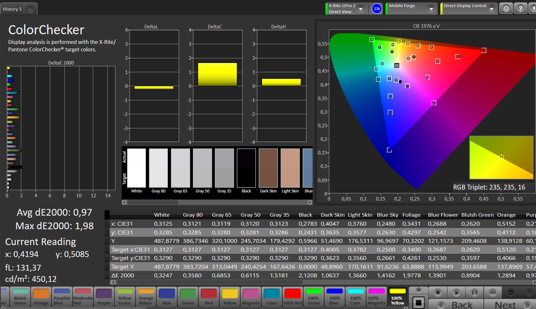Click the Dark Skin swatch in the comparison strip
The image size is (536, 309).
coord(268,168)
